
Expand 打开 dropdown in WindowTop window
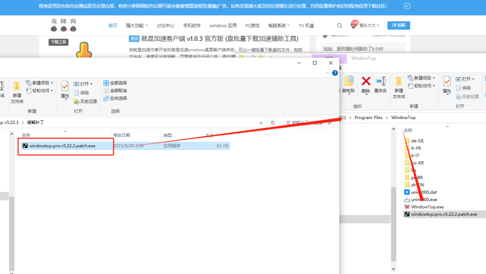tap(473, 79)
